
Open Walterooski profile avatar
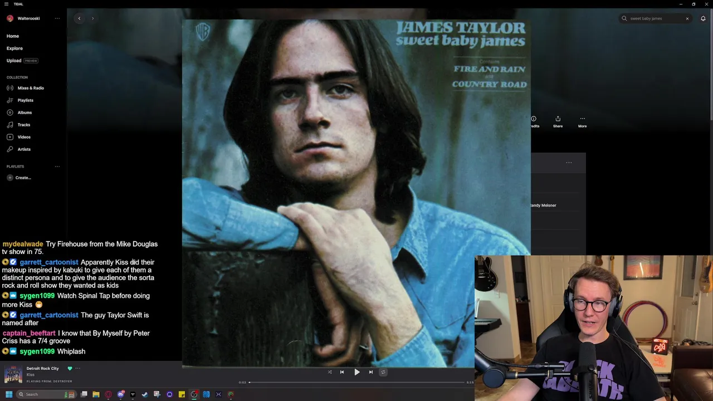pyautogui.click(x=10, y=18)
